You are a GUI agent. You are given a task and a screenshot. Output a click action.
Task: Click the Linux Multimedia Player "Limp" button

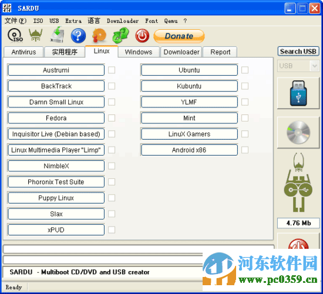56,150
